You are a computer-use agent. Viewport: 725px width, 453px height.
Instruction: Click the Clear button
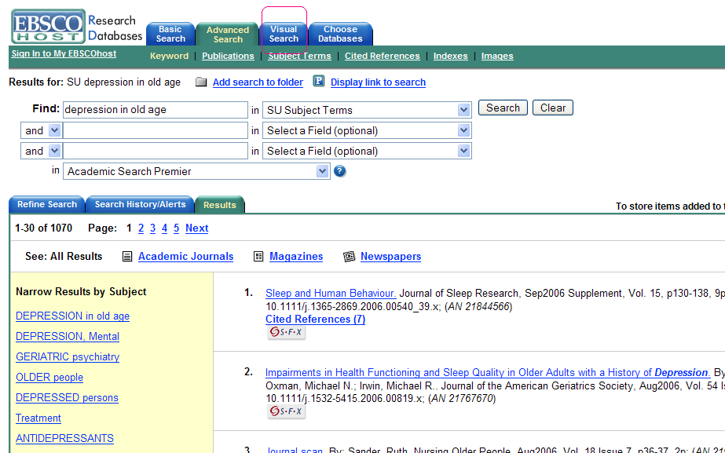[x=553, y=108]
